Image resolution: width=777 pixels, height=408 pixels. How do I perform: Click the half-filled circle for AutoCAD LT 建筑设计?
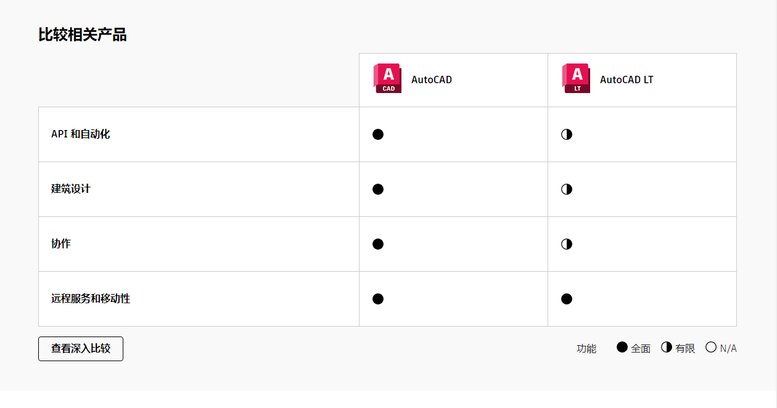[566, 189]
